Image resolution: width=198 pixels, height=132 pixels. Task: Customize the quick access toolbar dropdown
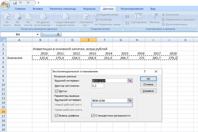[38, 3]
